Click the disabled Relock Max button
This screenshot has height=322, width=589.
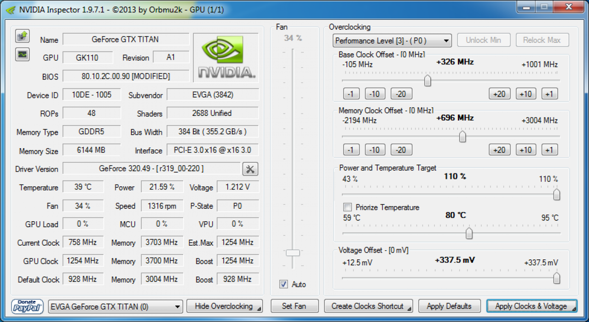click(x=542, y=40)
